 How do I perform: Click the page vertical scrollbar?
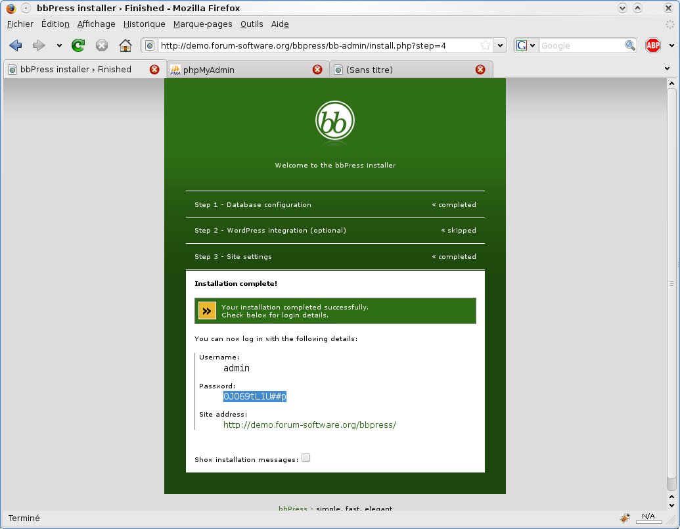(x=671, y=284)
